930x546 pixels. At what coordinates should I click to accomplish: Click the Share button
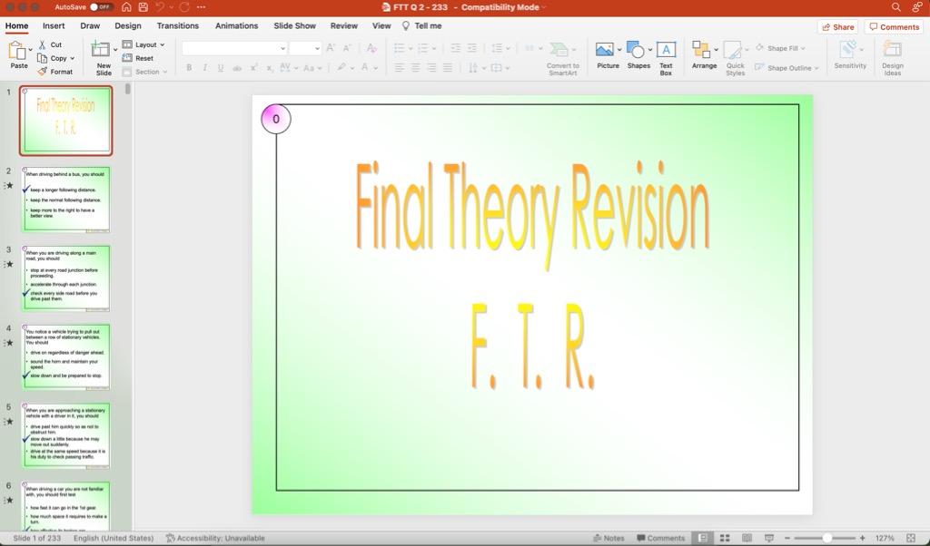tap(836, 26)
